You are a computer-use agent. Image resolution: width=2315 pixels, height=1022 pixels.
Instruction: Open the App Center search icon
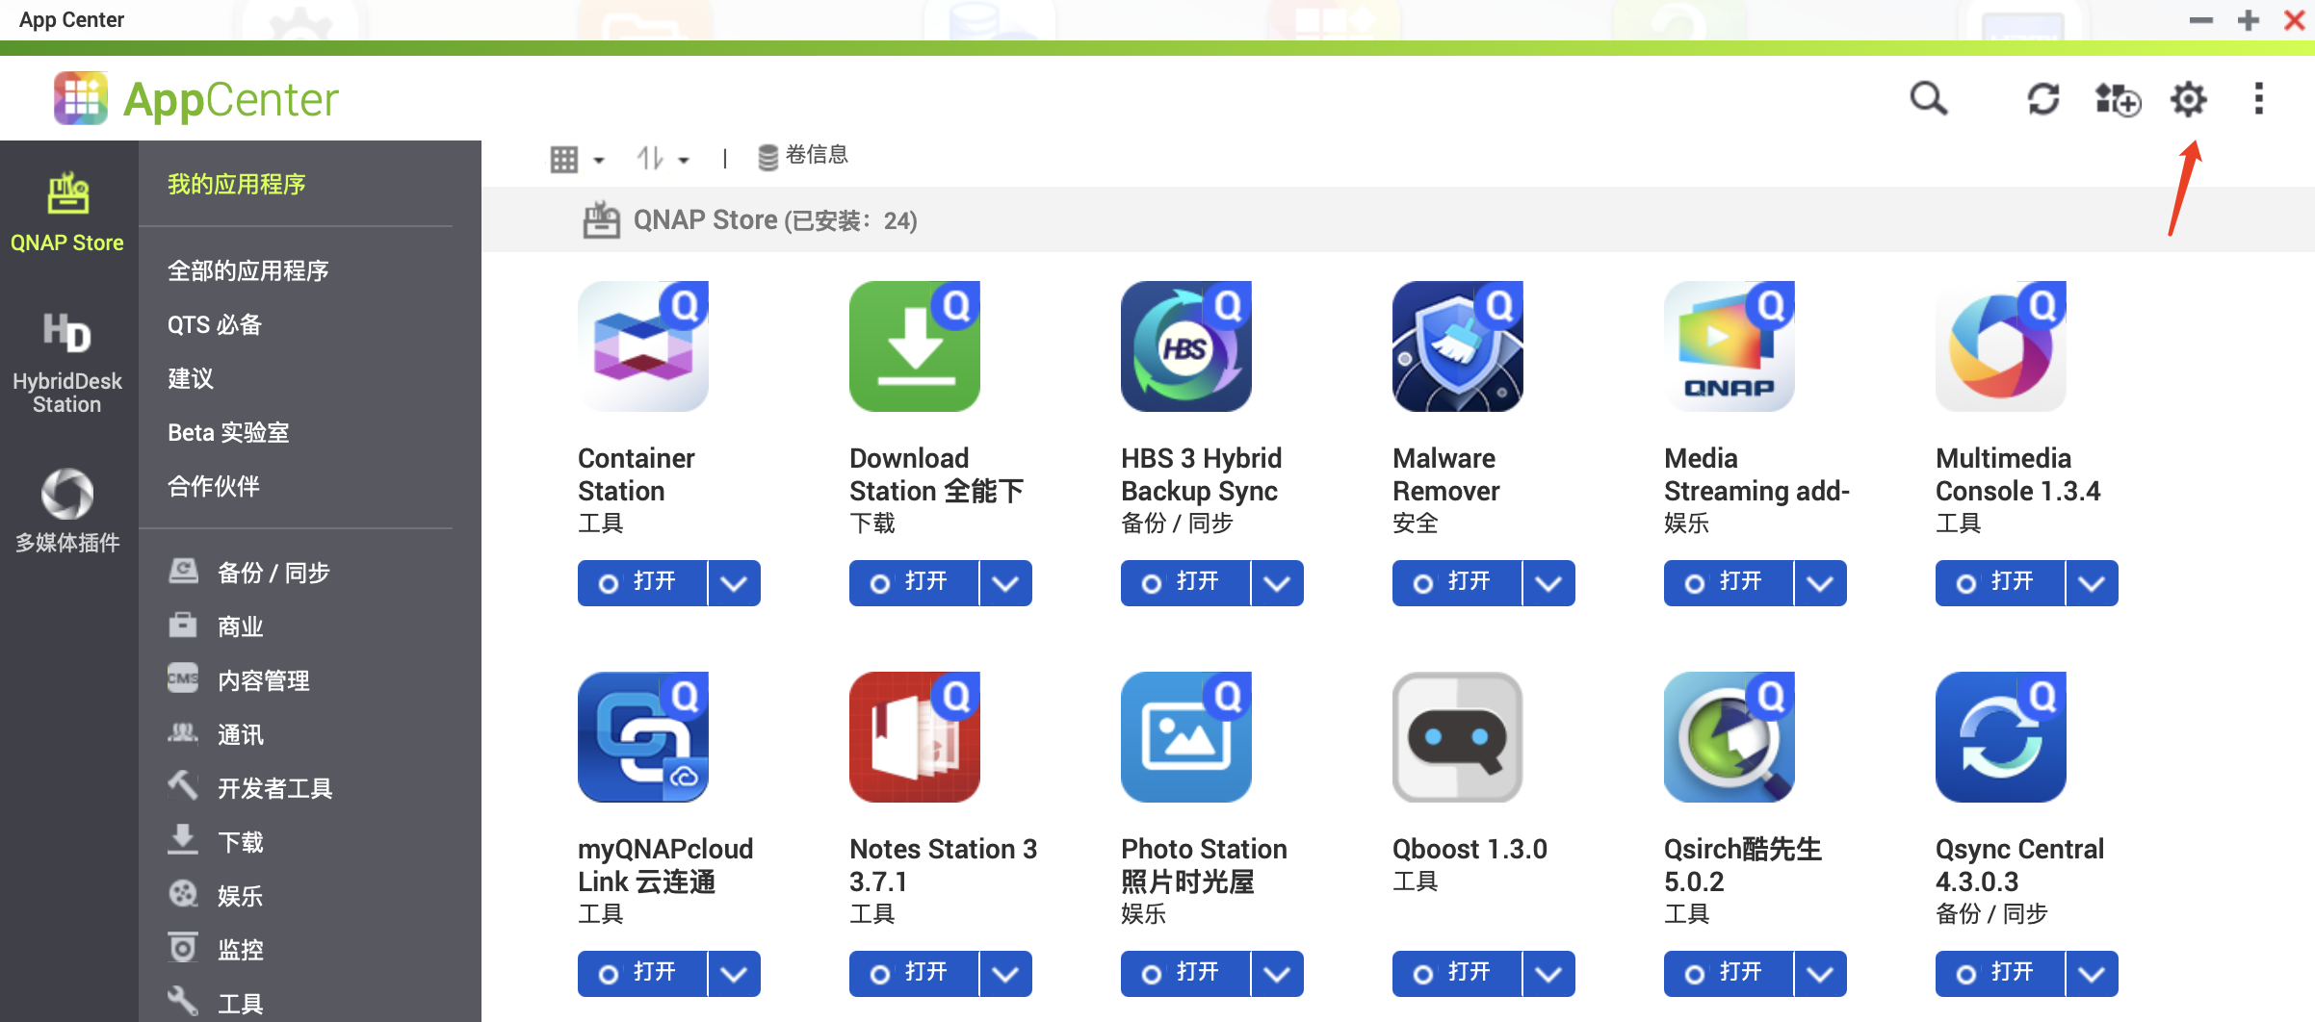[1929, 98]
